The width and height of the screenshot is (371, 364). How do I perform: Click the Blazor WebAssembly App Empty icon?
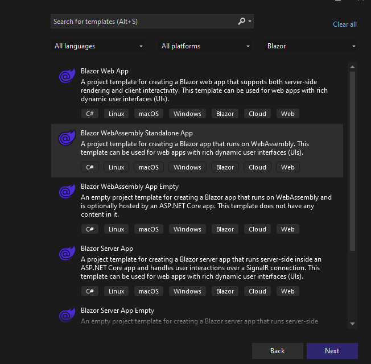tap(67, 191)
